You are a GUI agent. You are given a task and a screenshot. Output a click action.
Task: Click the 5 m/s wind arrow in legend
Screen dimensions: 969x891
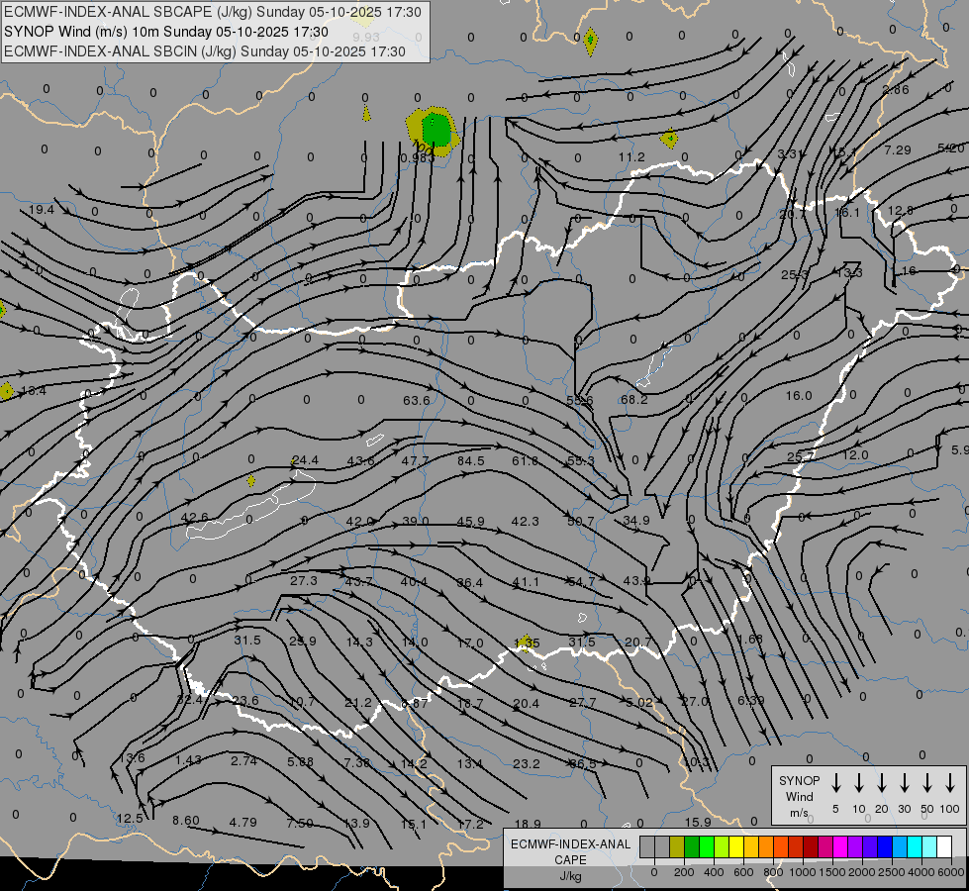[836, 783]
